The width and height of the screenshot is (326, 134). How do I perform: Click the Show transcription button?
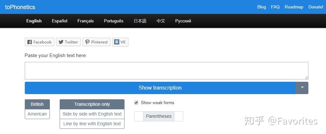coord(160,88)
